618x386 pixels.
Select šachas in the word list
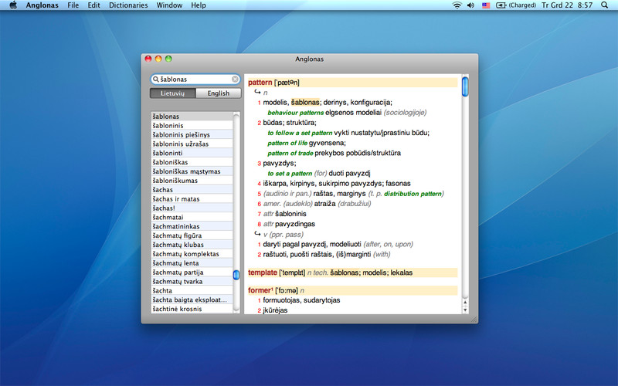click(192, 190)
